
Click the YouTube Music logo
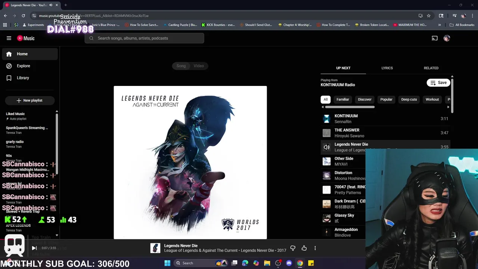[26, 38]
